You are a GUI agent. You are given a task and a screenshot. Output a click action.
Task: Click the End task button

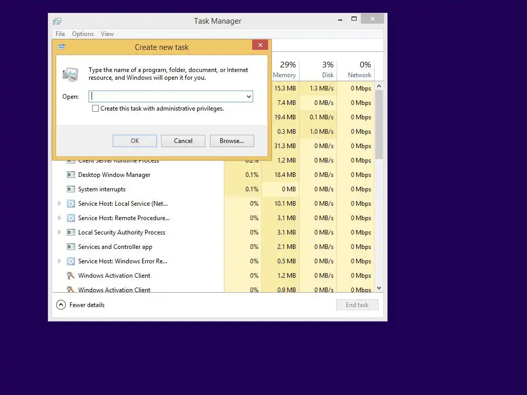pyautogui.click(x=357, y=305)
